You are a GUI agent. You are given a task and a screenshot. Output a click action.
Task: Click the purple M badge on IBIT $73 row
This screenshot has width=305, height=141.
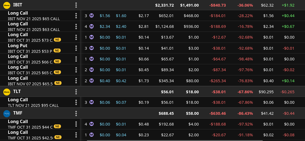click(x=92, y=37)
